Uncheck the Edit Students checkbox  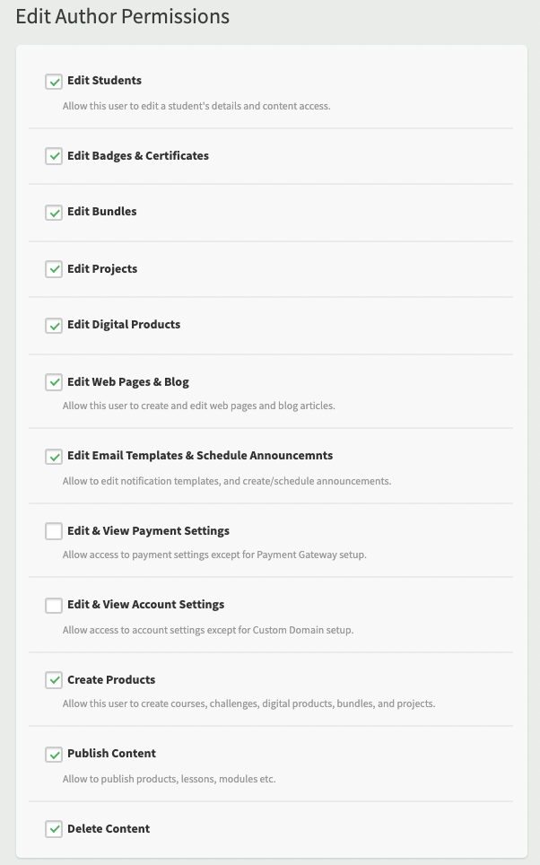[x=54, y=82]
